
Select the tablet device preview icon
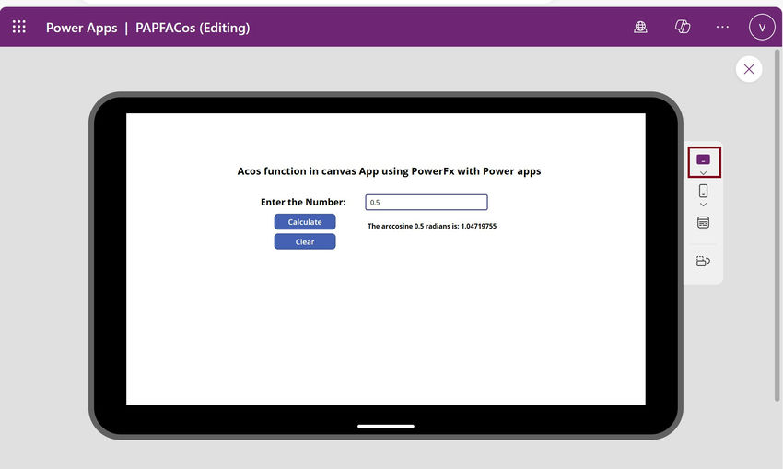pos(703,159)
